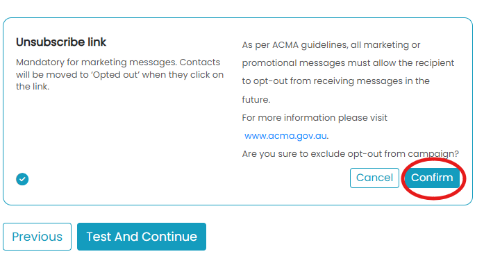The height and width of the screenshot is (254, 484).
Task: Click the word 'ACMA' in the guidelines text
Action: click(x=285, y=45)
